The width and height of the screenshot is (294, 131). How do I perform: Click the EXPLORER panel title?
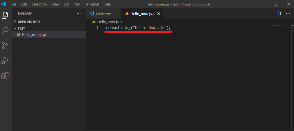tap(25, 14)
